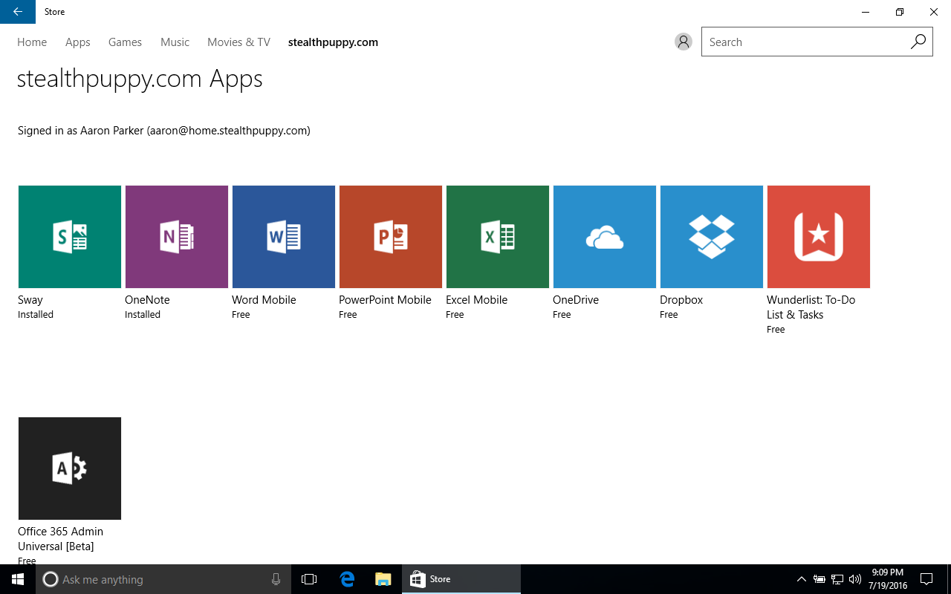
Task: Open the volume control in tray
Action: [855, 579]
